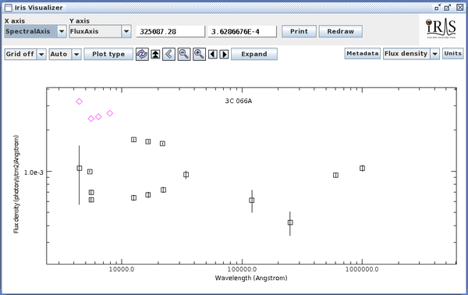The image size is (468, 295).
Task: Maximize the Iris Visualizer window
Action: click(447, 8)
